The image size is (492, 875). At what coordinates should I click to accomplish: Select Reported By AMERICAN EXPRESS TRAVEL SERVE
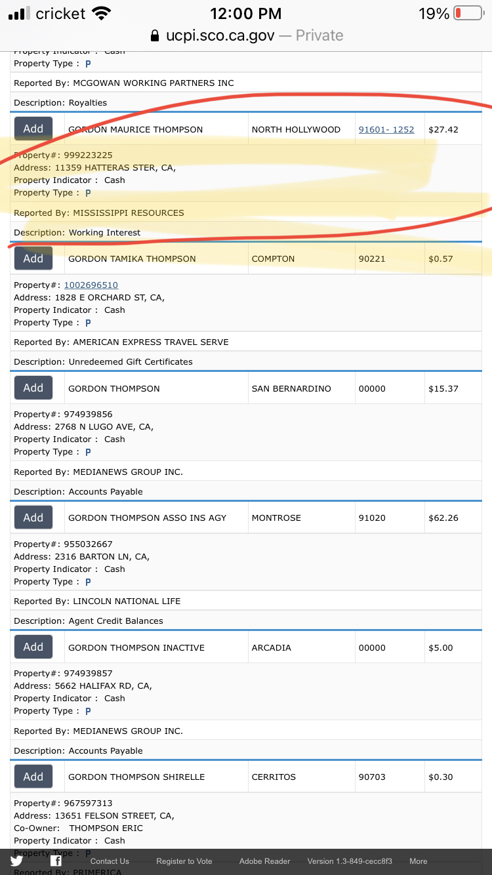point(121,342)
